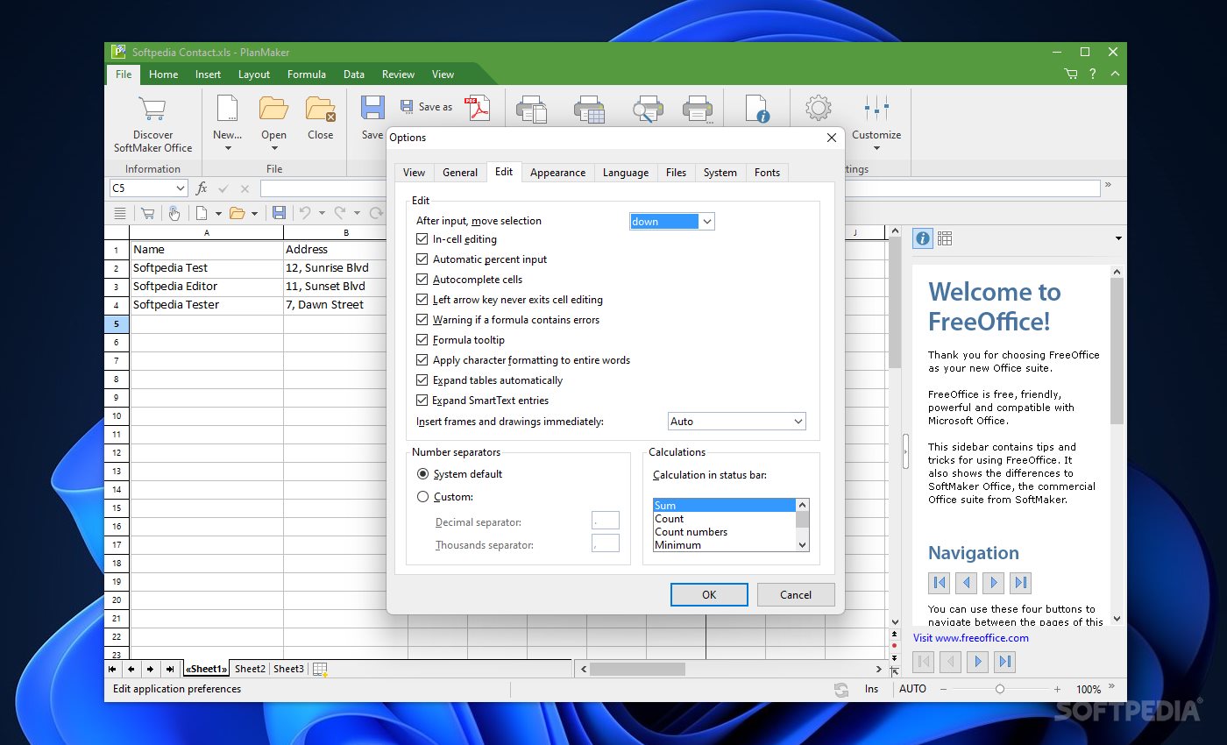Click the print range printer with grid icon
Screen dimensions: 1227x745
(x=589, y=109)
